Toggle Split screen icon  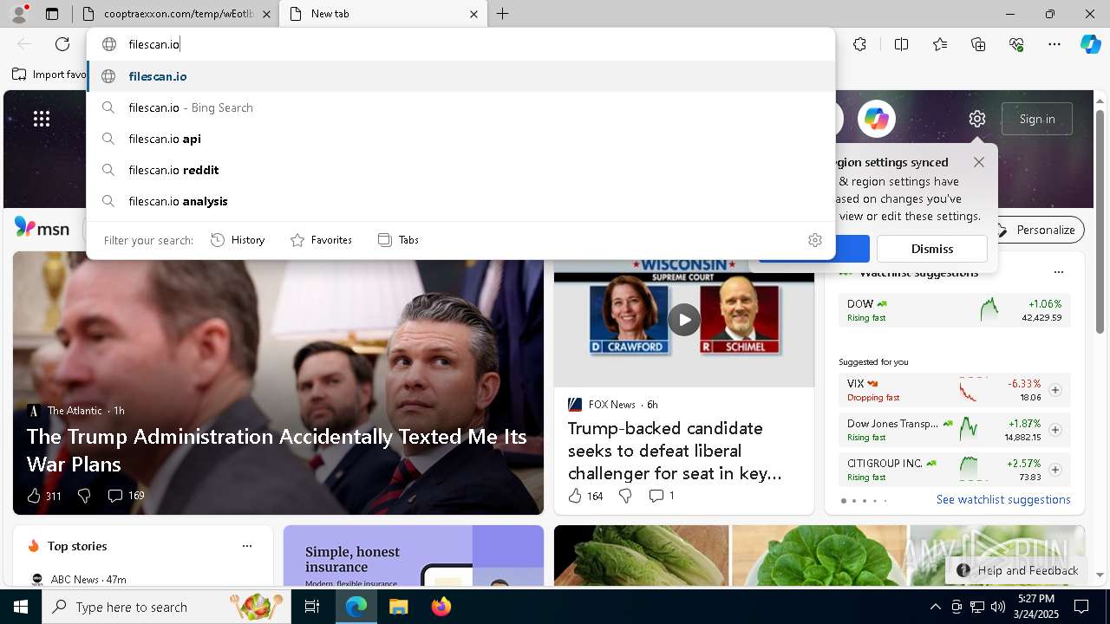pos(901,44)
